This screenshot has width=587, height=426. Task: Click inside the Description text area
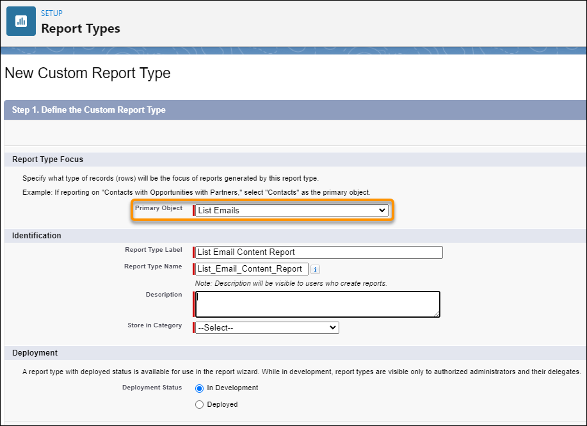pos(318,304)
